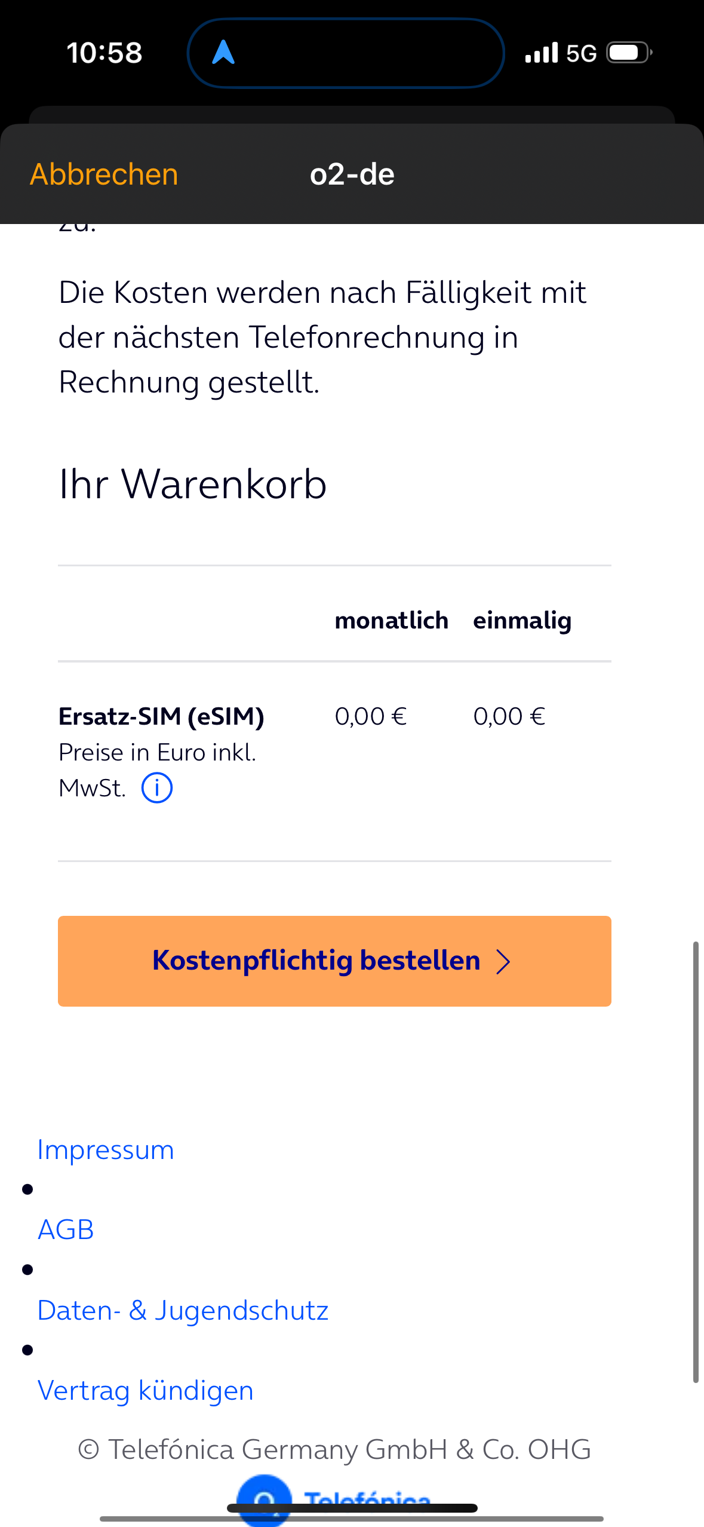The width and height of the screenshot is (704, 1527).
Task: Tap the cellular signal bars icon
Action: pyautogui.click(x=542, y=53)
